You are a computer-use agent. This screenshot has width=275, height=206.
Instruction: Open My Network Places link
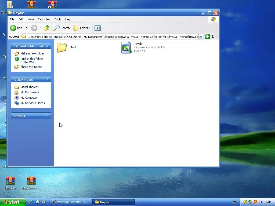tap(32, 103)
